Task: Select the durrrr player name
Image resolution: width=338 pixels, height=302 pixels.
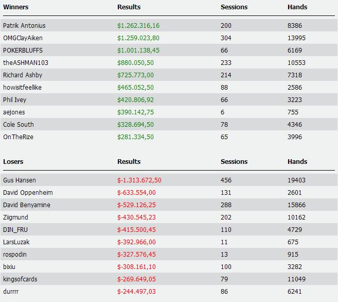Action: click(x=11, y=291)
